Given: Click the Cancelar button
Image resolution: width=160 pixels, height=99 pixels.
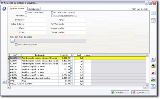Looking at the screenshot, I should click(x=140, y=92).
